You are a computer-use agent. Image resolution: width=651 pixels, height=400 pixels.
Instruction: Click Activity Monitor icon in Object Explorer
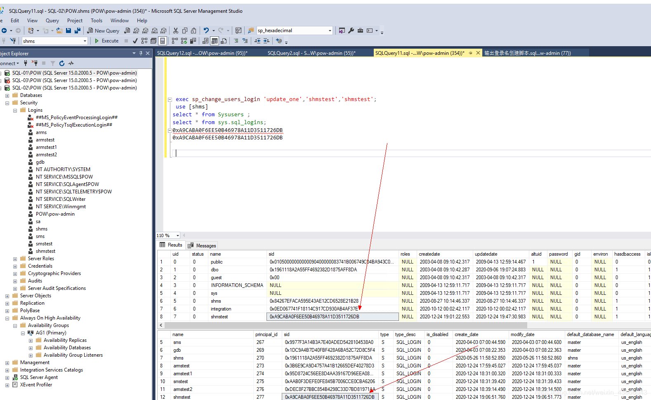(71, 63)
